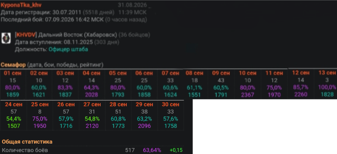Select win rate 60,6% under 07 сен
Viewport: 337px width, 154px height.
(171, 88)
